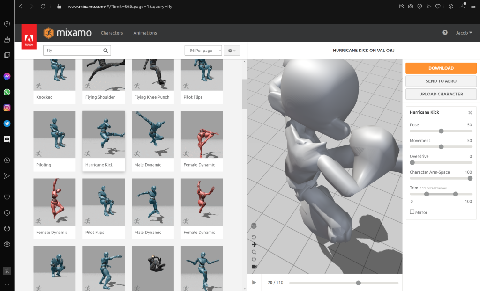Click the zoom magnifier in the viewport
Screen dimensions: 480x291
coord(254,252)
